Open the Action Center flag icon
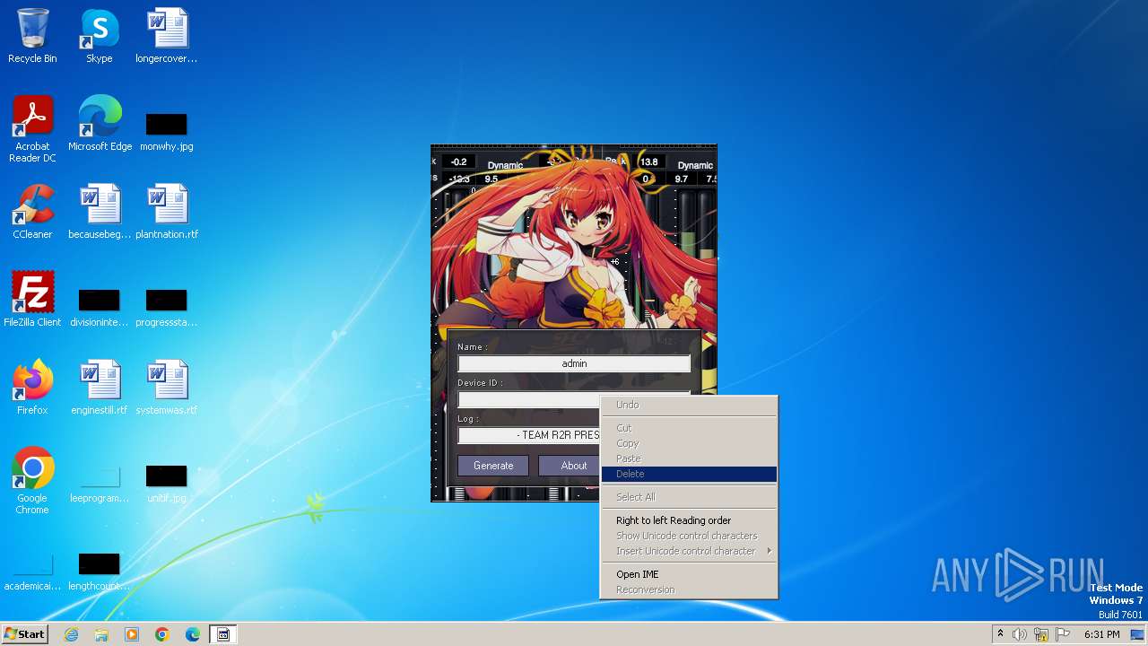 1063,634
